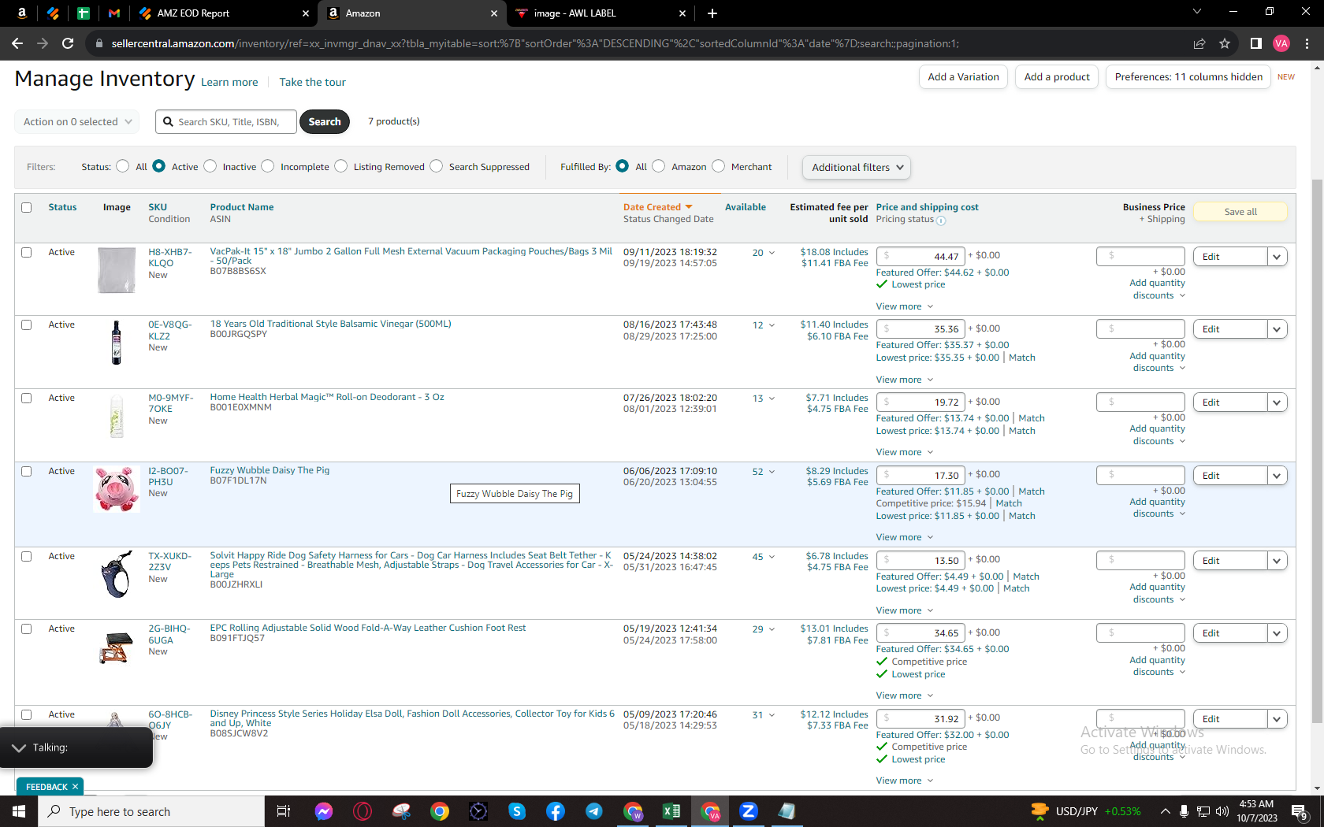The width and height of the screenshot is (1324, 827).
Task: Check the Balsamic Vinegar row checkbox
Action: pos(27,325)
